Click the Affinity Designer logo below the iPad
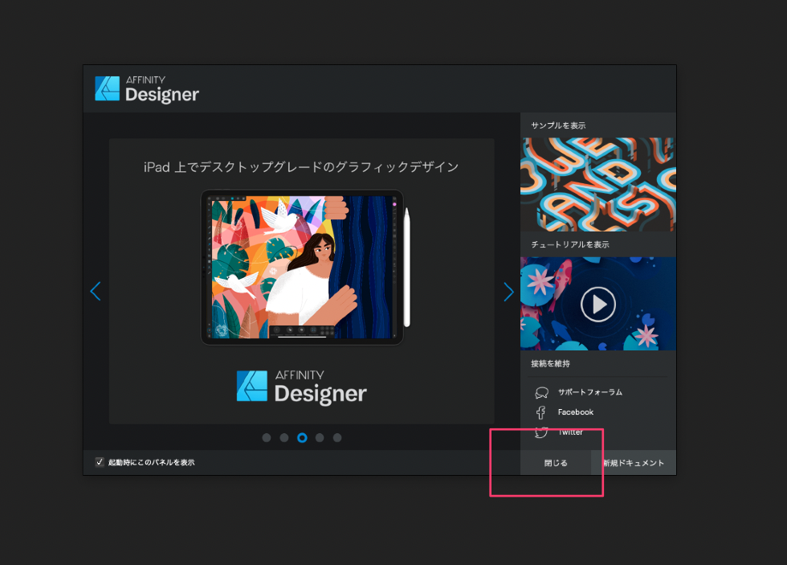This screenshot has width=787, height=565. coord(302,387)
